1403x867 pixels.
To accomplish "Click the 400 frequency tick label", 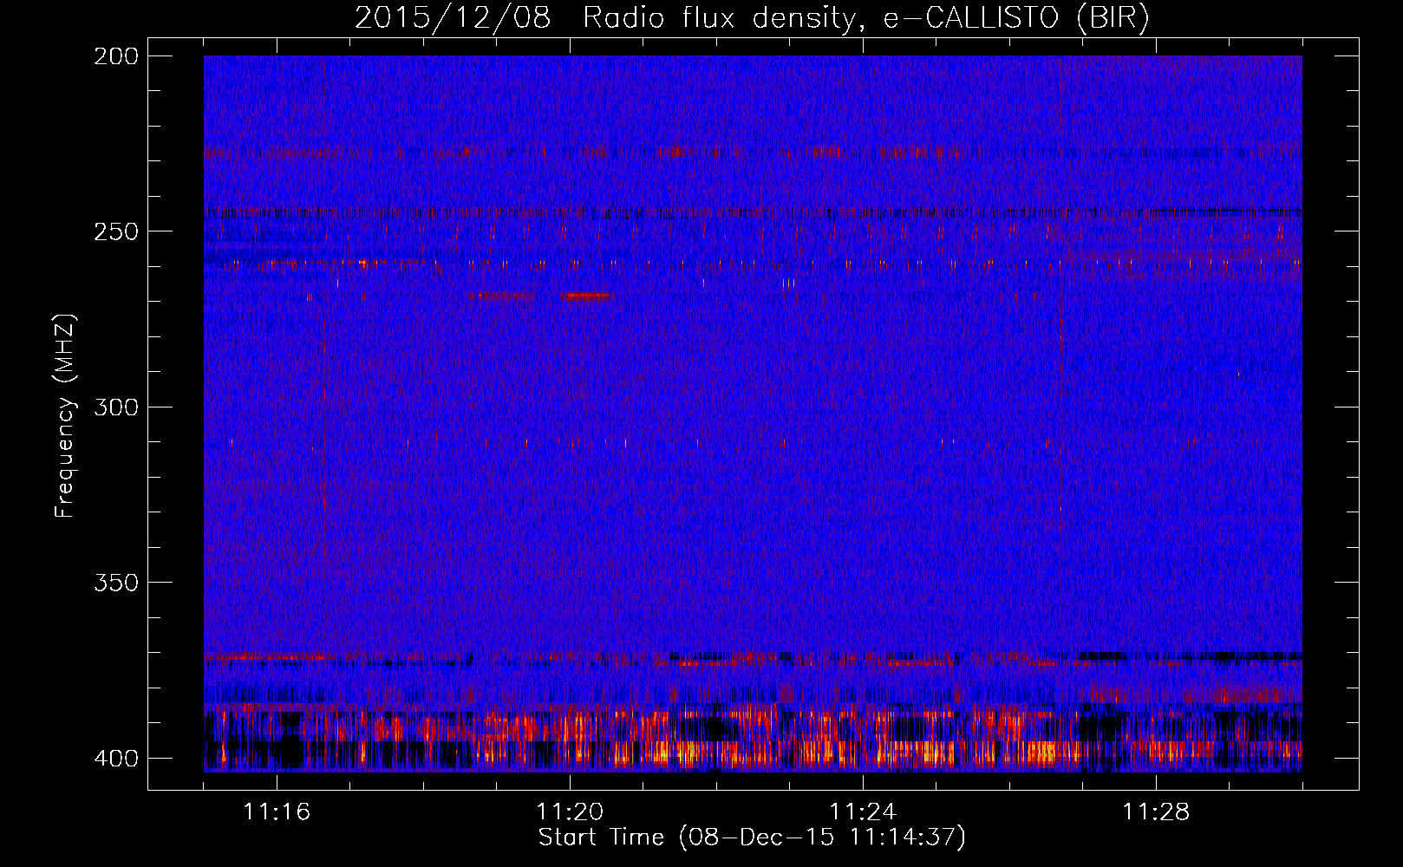I will pyautogui.click(x=115, y=758).
